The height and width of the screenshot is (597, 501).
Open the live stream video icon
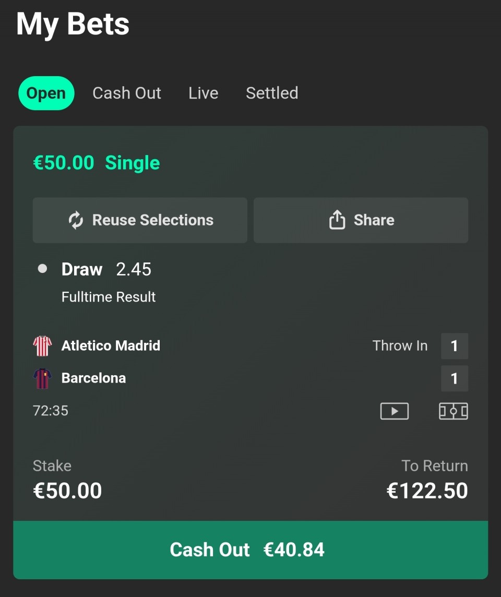pyautogui.click(x=394, y=411)
